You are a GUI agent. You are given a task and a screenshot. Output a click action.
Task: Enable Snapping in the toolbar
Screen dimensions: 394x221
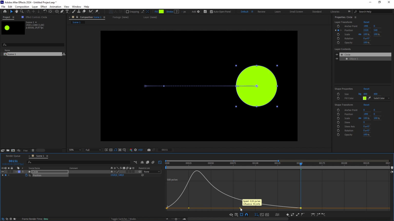tap(127, 12)
